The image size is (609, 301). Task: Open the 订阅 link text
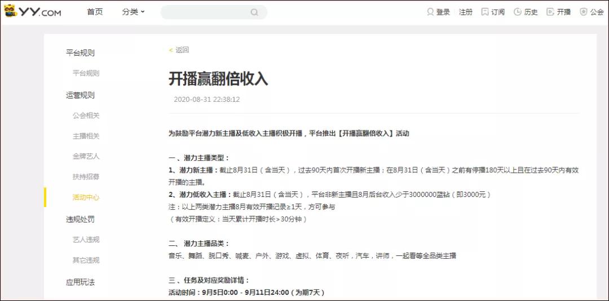point(498,12)
